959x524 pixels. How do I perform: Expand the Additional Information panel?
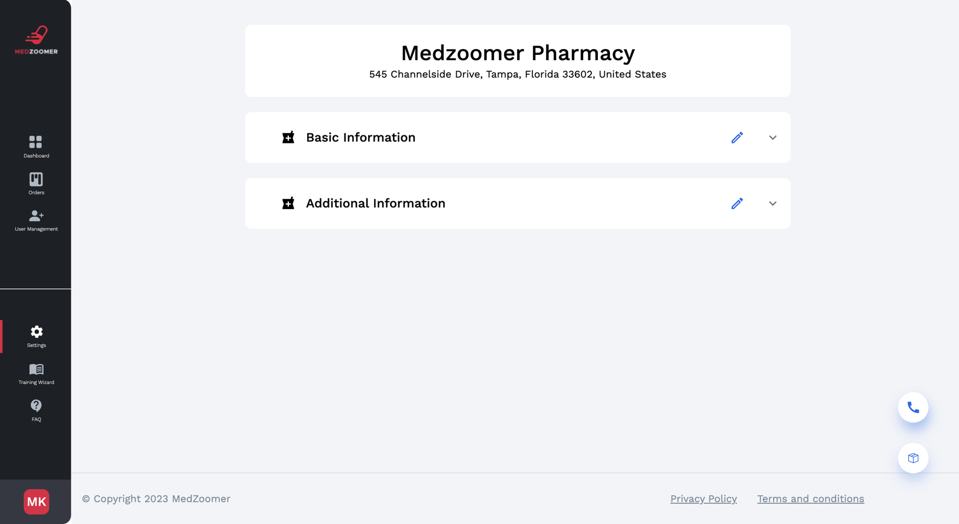click(772, 203)
